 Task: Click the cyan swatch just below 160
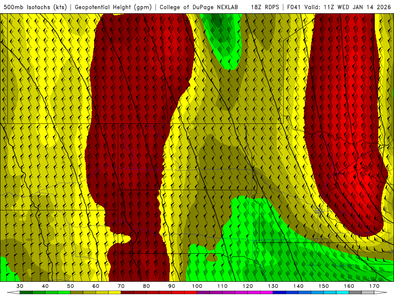pyautogui.click(x=343, y=293)
